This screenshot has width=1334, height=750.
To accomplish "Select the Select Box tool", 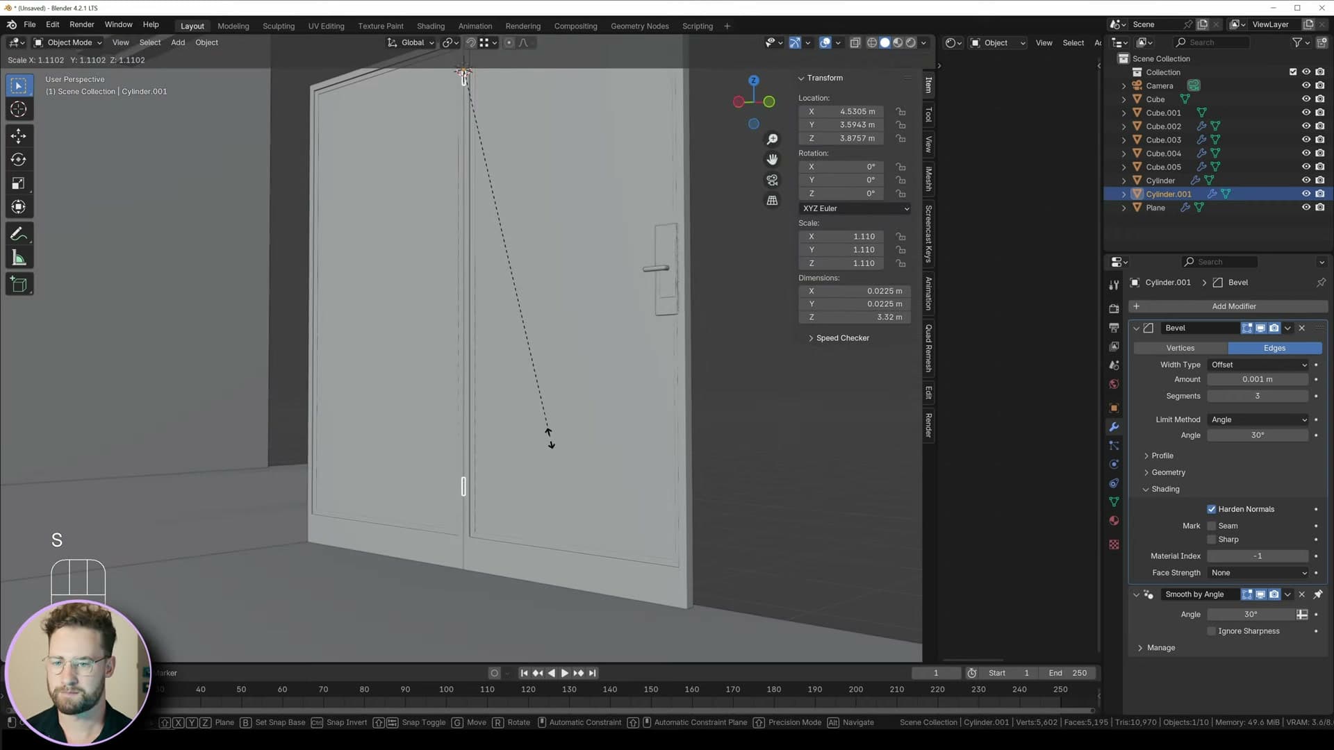I will tap(19, 85).
